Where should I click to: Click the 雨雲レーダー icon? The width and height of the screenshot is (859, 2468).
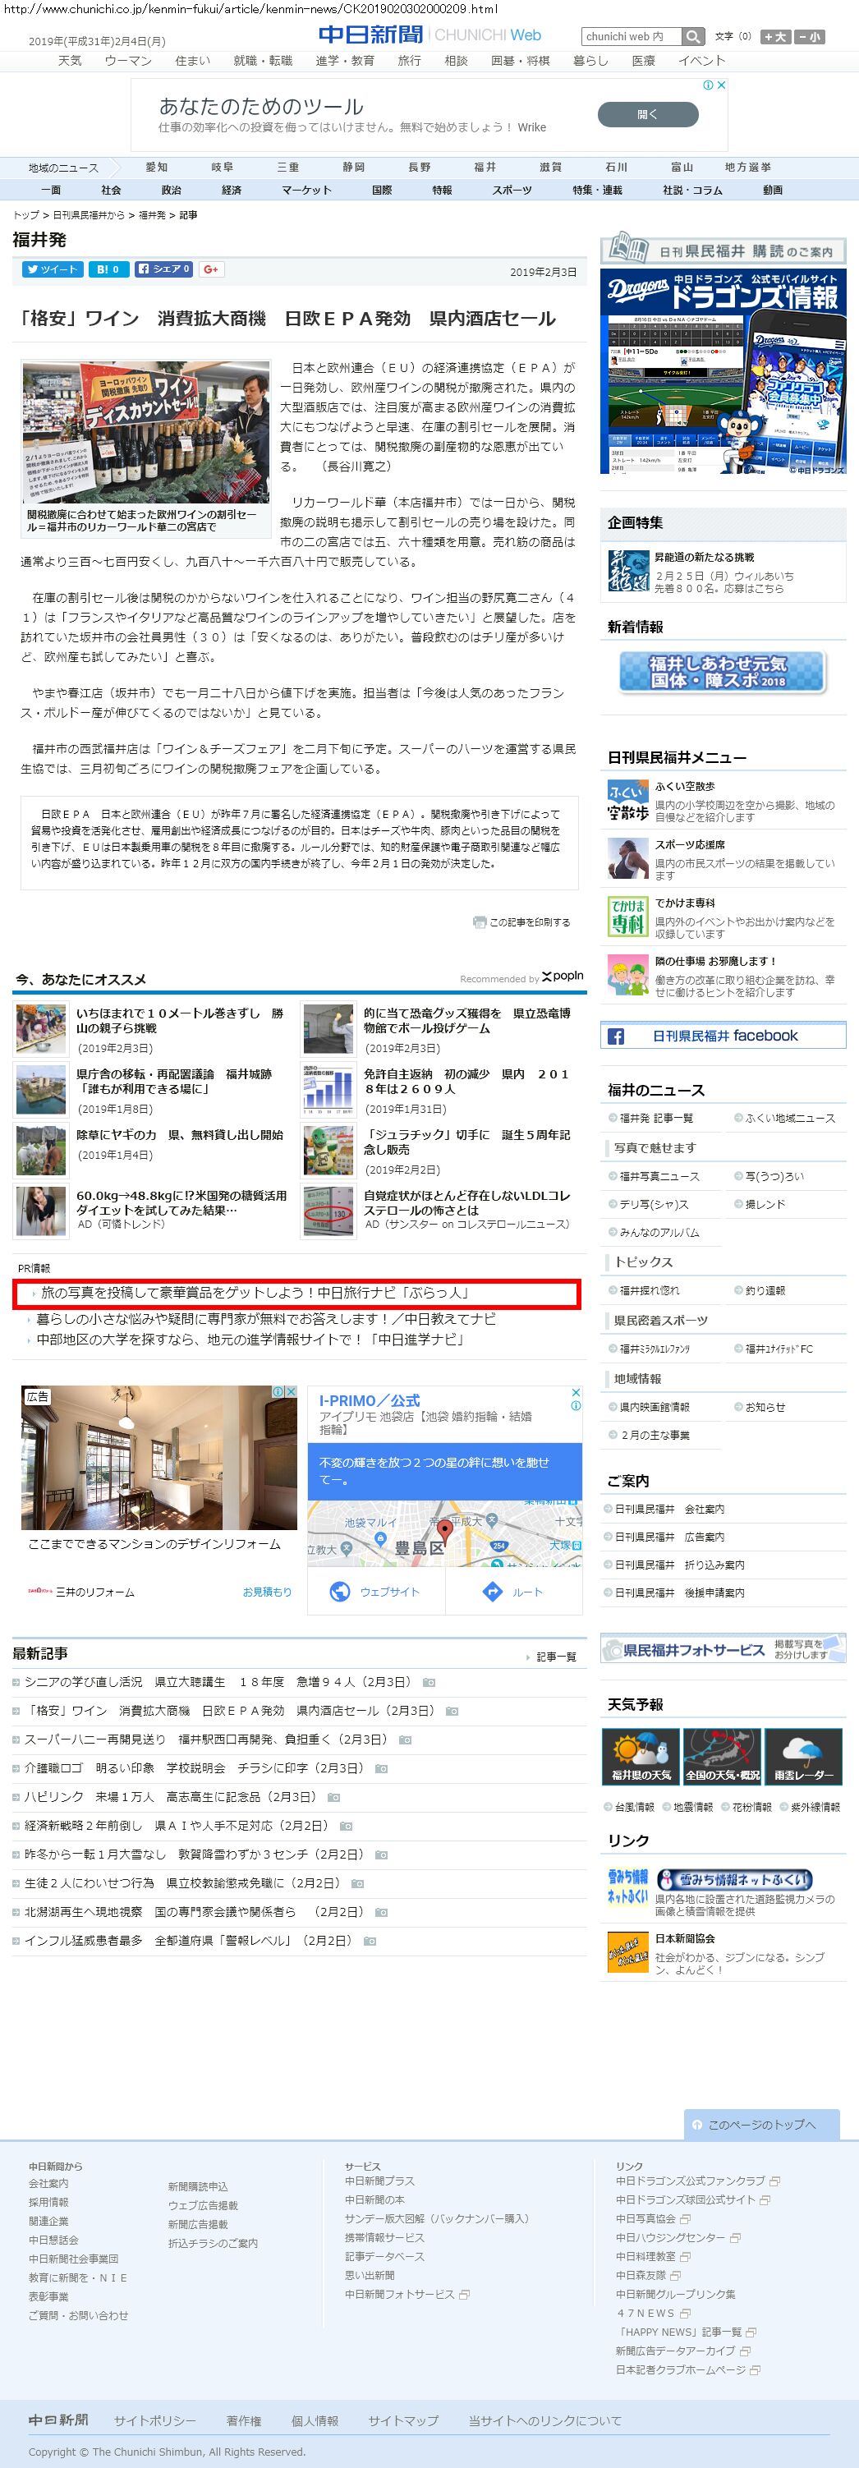point(803,1757)
